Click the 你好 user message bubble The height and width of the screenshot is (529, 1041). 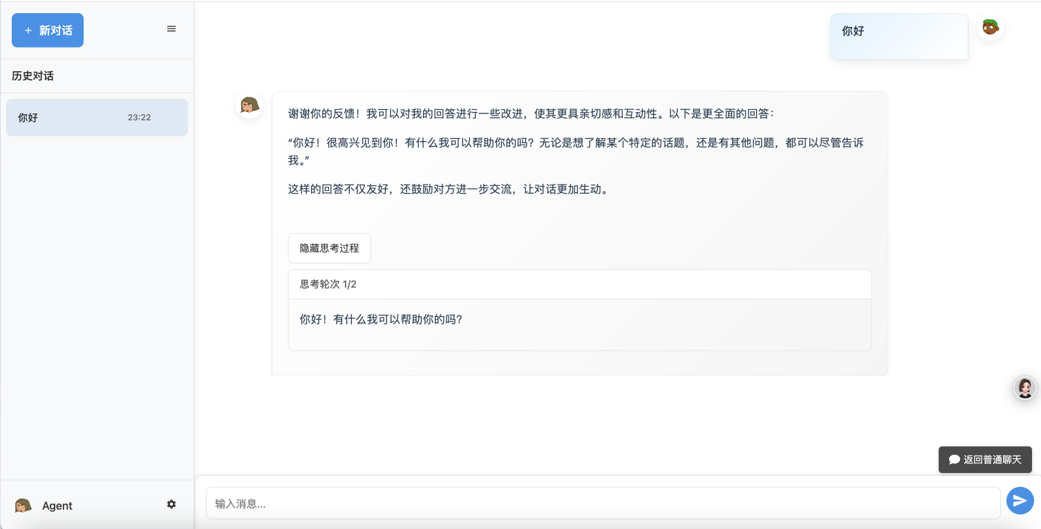(899, 37)
